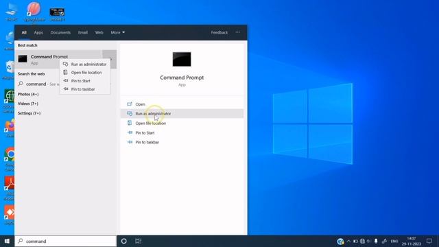Switch to the Web search tab
This screenshot has height=247, width=439.
(x=99, y=32)
